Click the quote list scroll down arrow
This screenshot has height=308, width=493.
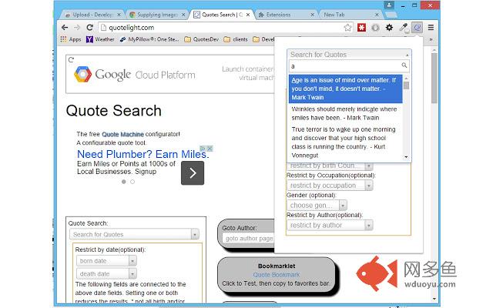pyautogui.click(x=406, y=157)
